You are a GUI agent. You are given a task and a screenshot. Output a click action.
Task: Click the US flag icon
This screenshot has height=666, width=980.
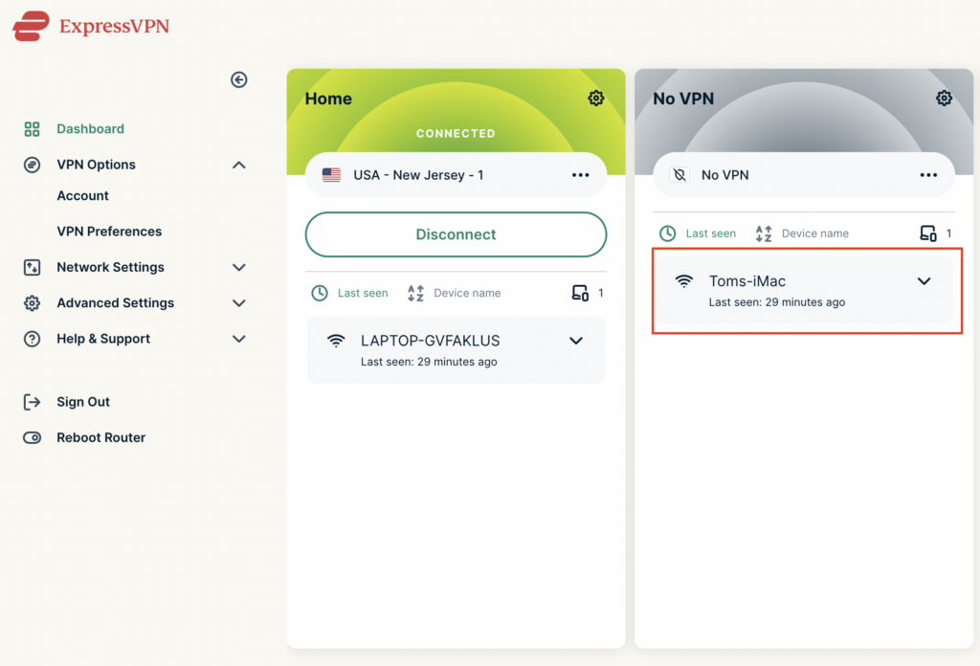click(331, 175)
